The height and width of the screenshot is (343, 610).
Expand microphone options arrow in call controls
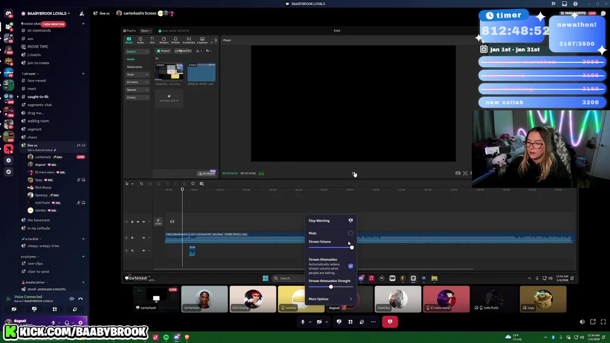coord(310,322)
